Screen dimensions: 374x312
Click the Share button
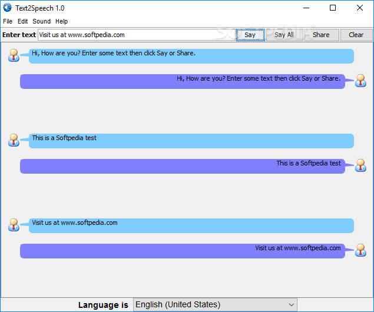tap(322, 35)
